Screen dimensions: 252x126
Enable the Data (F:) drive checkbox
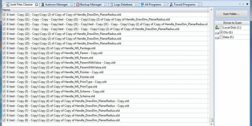click(221, 37)
